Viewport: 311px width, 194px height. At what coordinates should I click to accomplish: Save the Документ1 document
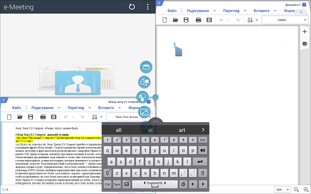(186, 20)
